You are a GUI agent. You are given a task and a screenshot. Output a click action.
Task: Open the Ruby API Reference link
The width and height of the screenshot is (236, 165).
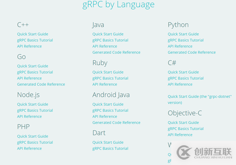tap(105, 84)
